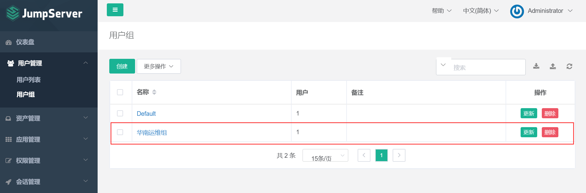Go to the next page arrow
Screen dimensions: 586x193
[x=399, y=155]
